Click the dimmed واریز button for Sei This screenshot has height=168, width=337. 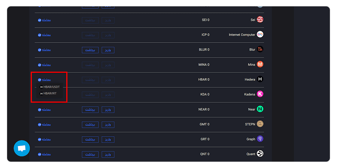click(108, 20)
